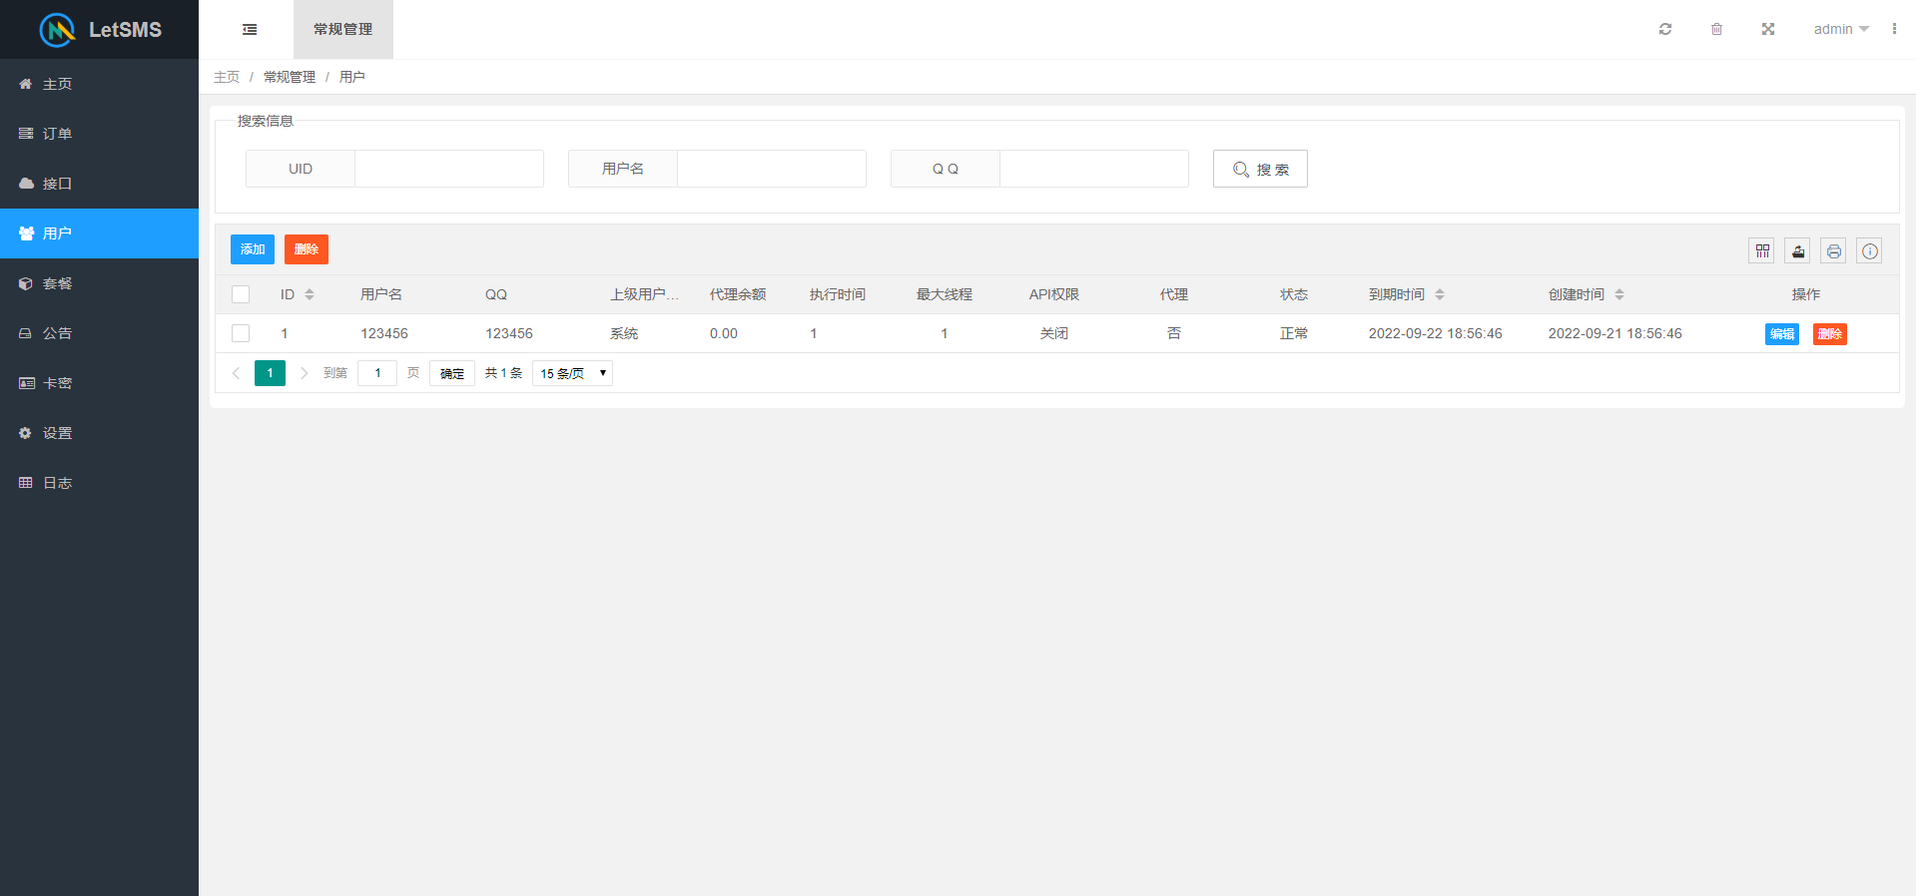Open 主页 in the sidebar
The image size is (1916, 896).
[99, 84]
